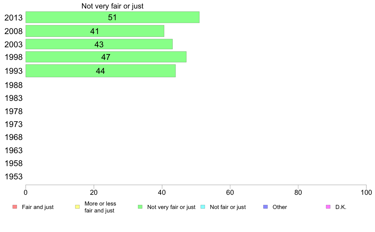The width and height of the screenshot is (375, 232).
Task: Select the 1998 bar showing 47
Action: (106, 57)
